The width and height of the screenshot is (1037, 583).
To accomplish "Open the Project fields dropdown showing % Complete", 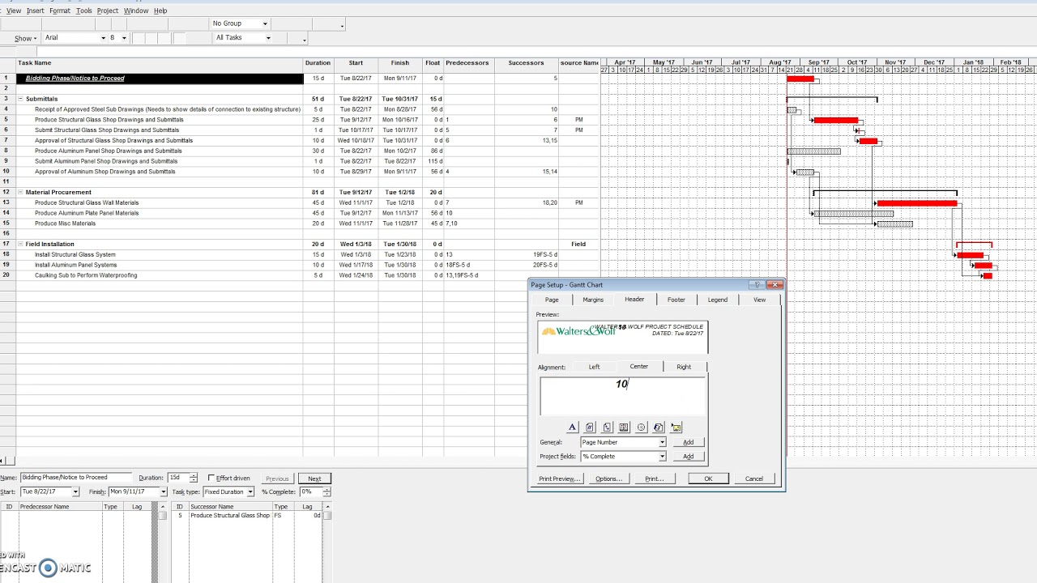I will (x=662, y=457).
